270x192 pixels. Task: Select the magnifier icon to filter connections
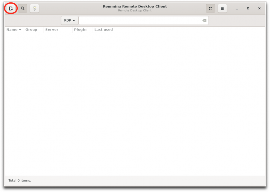coord(22,8)
